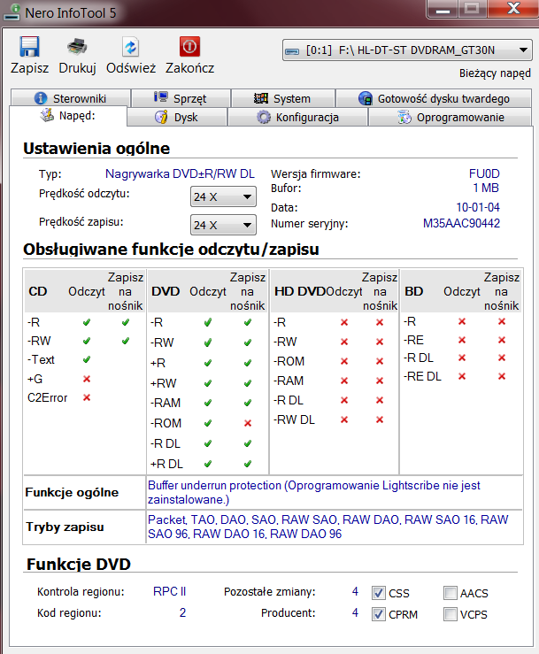The image size is (539, 654).
Task: Click the CD +G read red cross
Action: (x=87, y=379)
